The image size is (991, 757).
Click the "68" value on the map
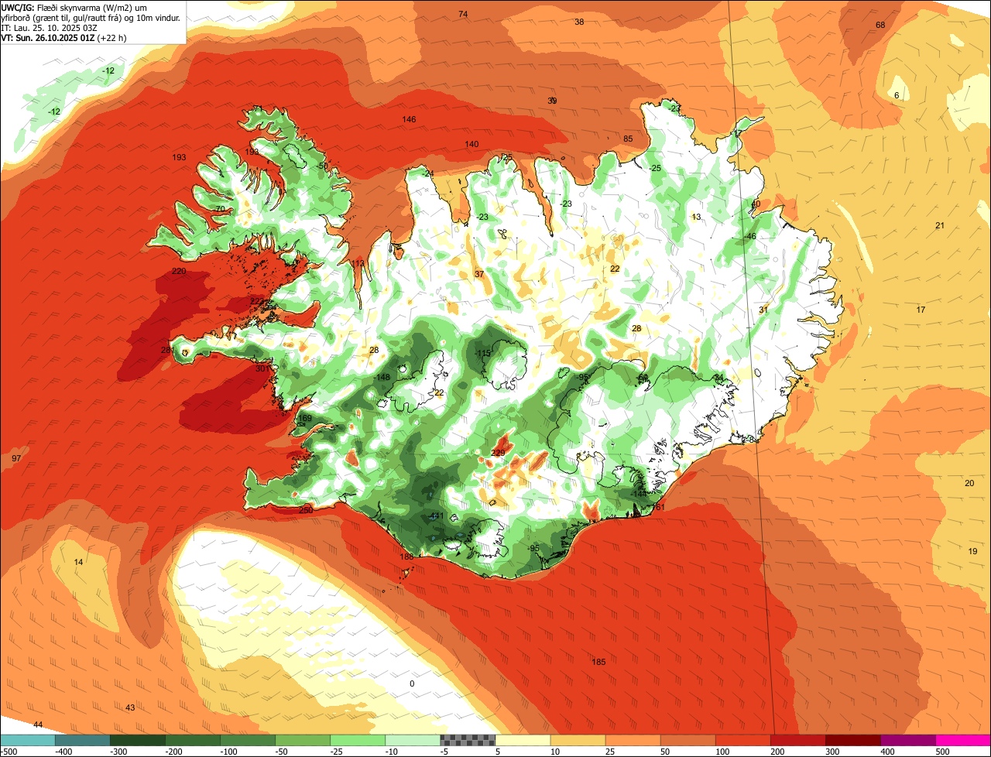pos(880,25)
